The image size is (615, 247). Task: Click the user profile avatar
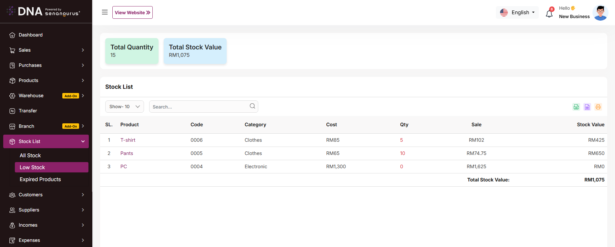pos(600,13)
